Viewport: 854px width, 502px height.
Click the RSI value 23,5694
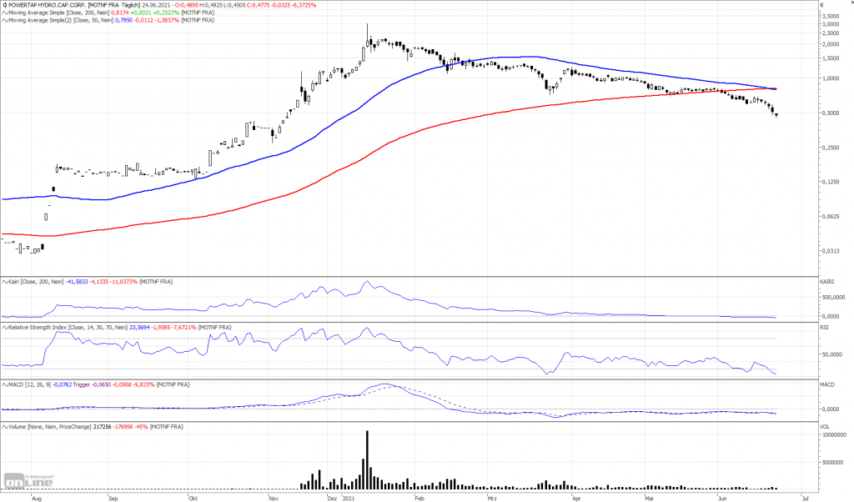[x=139, y=328]
